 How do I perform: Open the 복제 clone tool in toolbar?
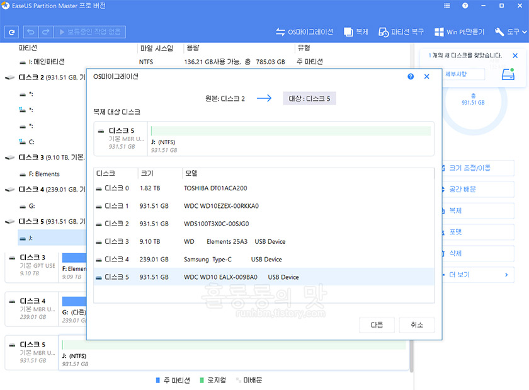[x=356, y=32]
